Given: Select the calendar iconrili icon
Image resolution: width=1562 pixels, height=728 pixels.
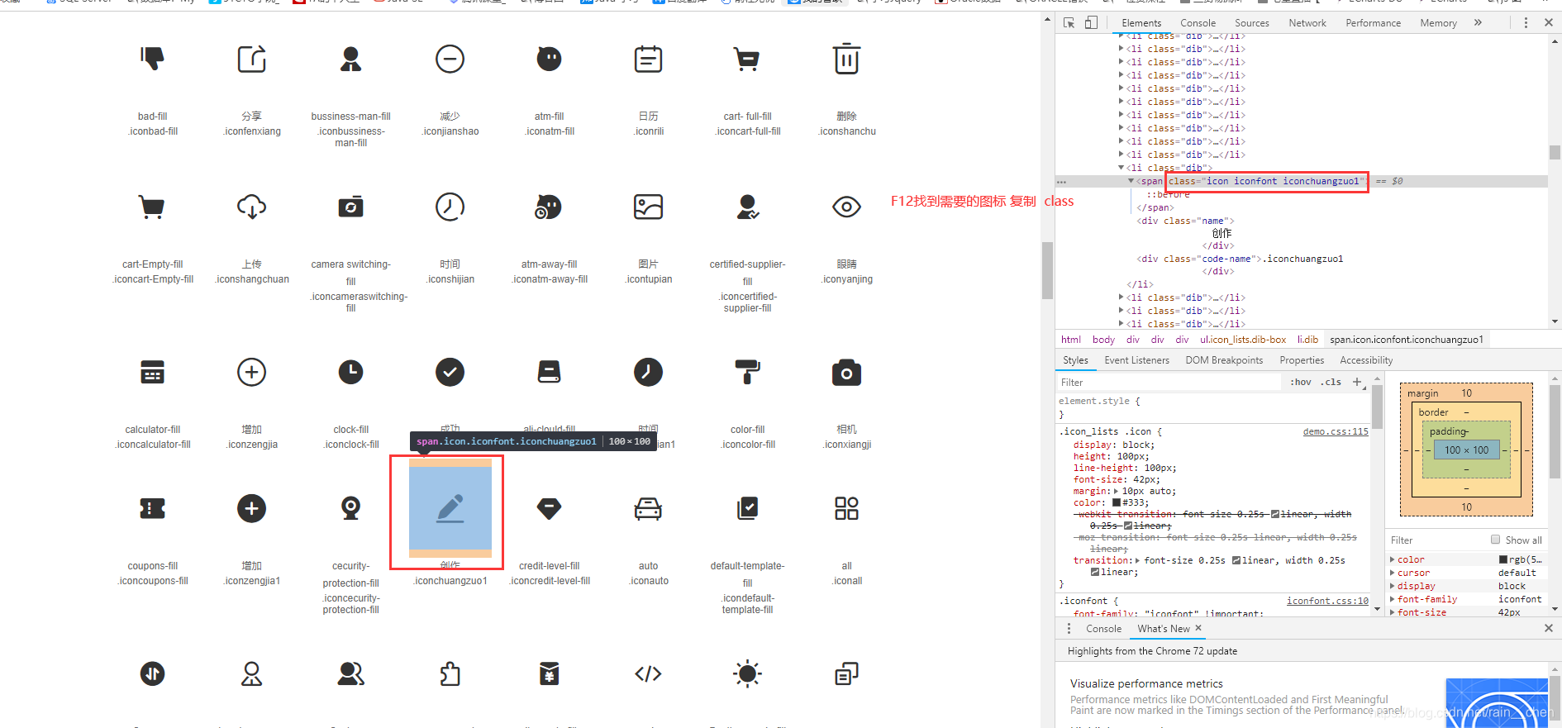Looking at the screenshot, I should point(648,59).
